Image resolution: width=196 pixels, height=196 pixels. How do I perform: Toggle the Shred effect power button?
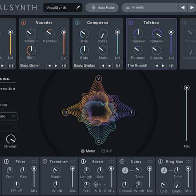[83, 162]
